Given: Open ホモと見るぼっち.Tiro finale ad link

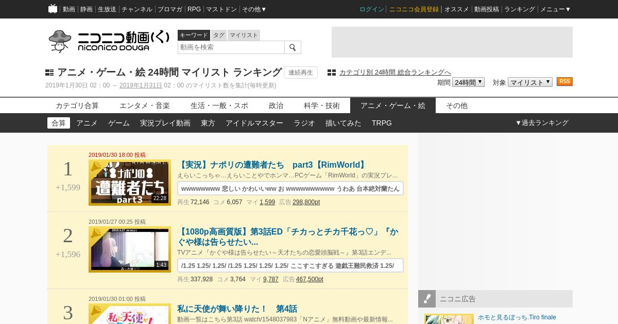Looking at the screenshot, I should pos(517,317).
